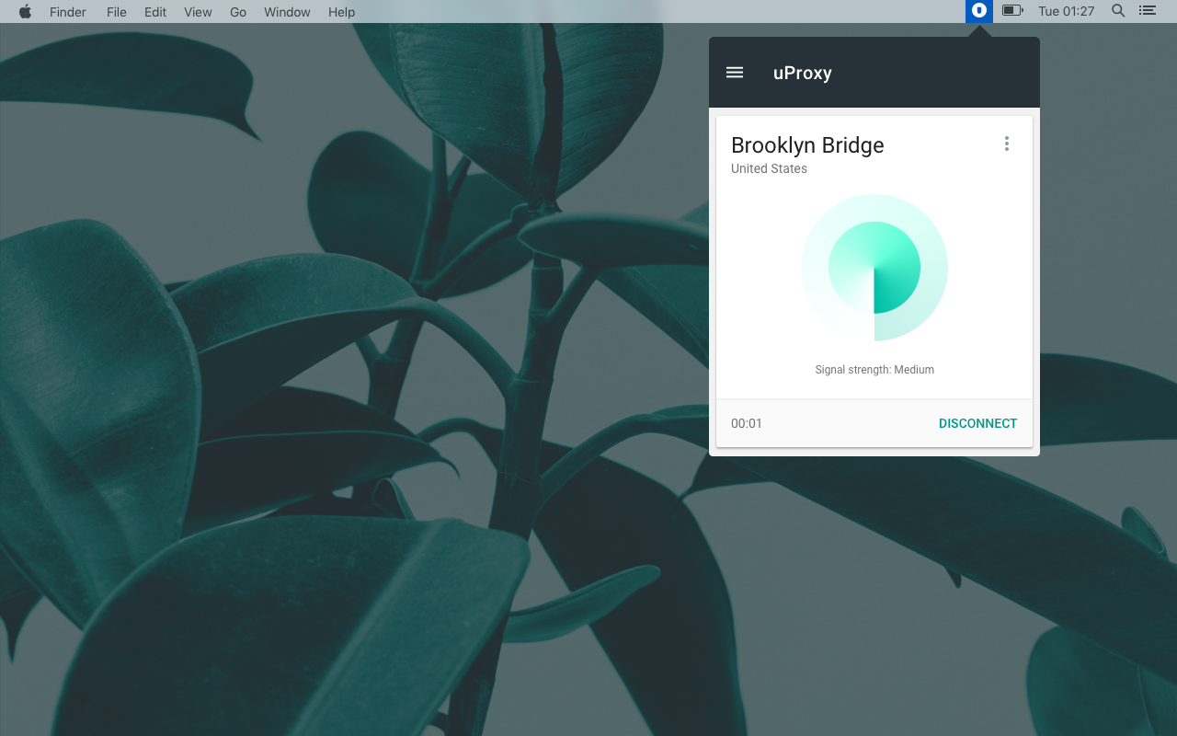Open Brooklyn Bridge more options menu

point(1007,144)
